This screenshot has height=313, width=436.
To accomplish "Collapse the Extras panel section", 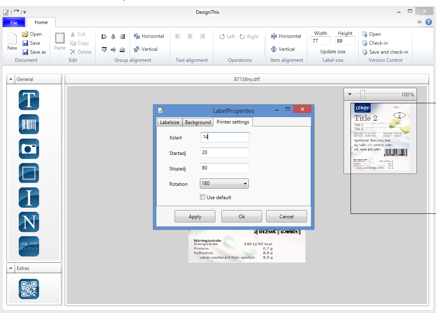I will pyautogui.click(x=11, y=268).
